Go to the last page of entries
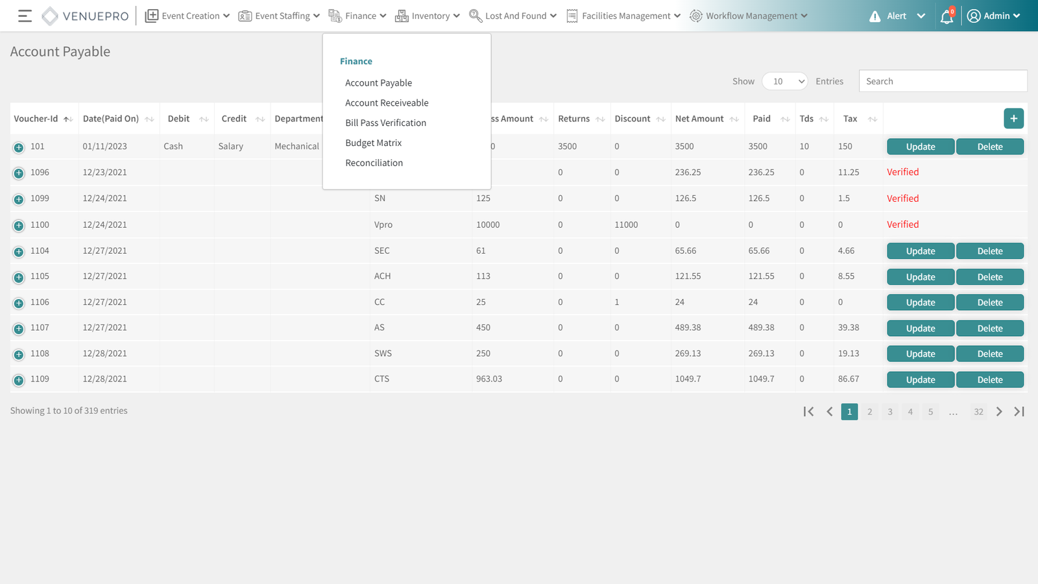1038x584 pixels. coord(1019,411)
